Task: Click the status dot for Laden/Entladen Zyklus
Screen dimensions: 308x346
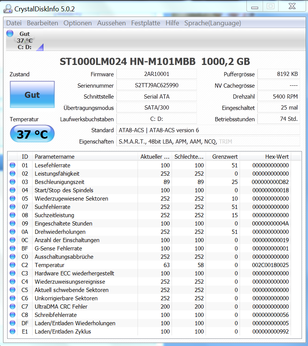Action: click(x=12, y=331)
